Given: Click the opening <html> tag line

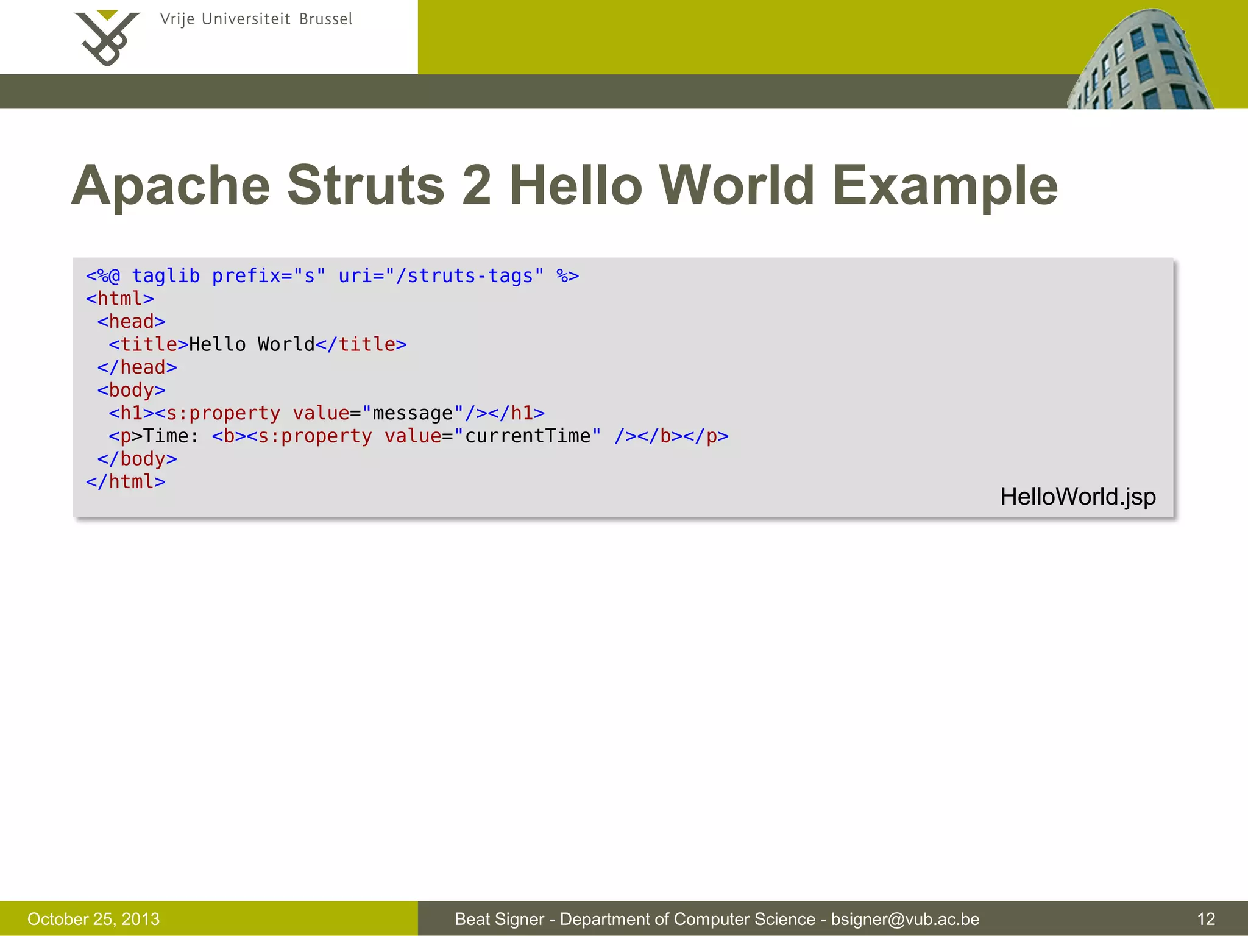Looking at the screenshot, I should pyautogui.click(x=120, y=299).
